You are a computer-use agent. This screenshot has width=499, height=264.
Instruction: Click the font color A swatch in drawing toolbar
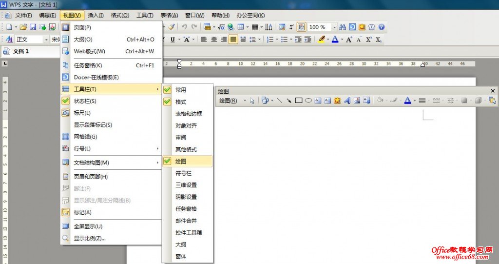(407, 101)
